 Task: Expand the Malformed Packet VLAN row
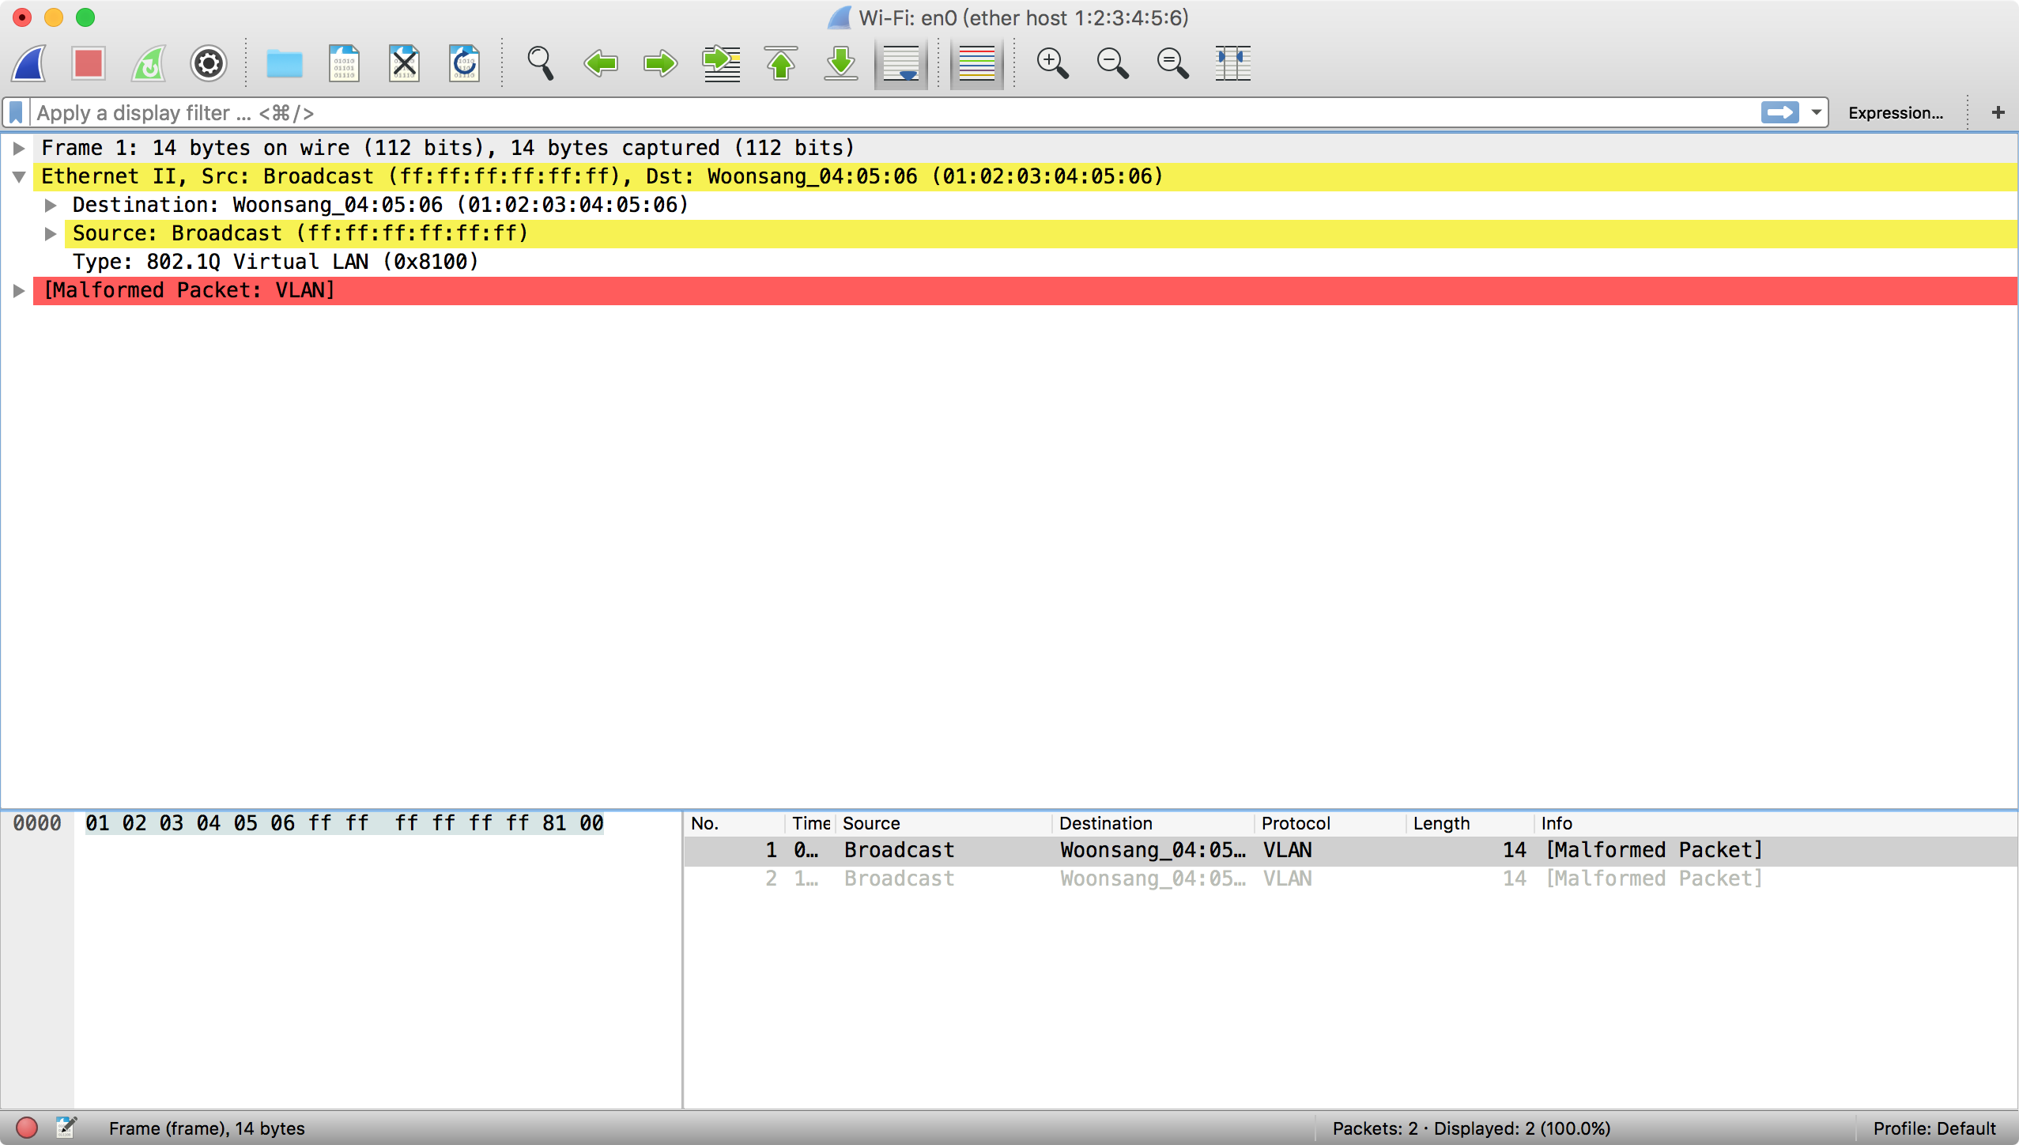[x=20, y=290]
